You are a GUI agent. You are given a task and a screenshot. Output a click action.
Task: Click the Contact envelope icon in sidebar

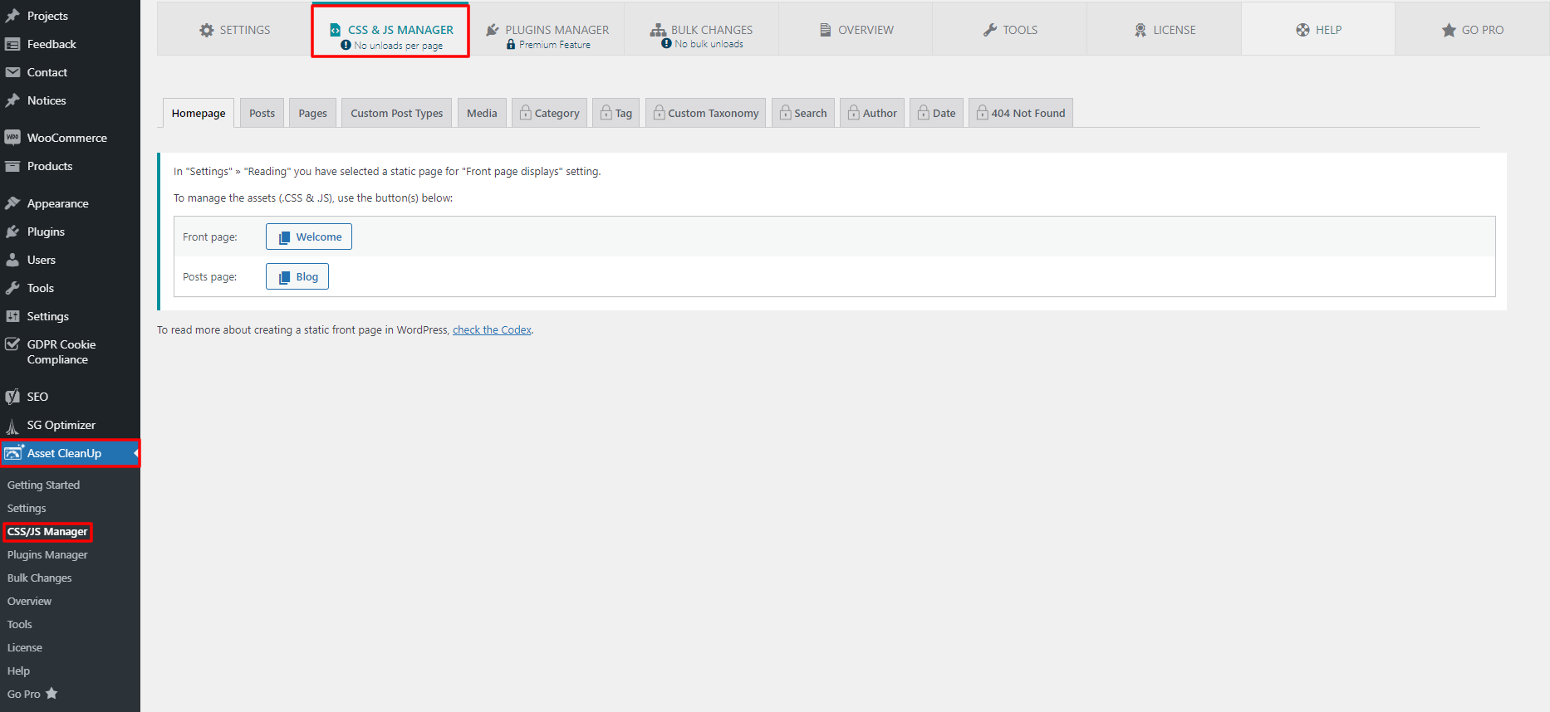[x=12, y=72]
